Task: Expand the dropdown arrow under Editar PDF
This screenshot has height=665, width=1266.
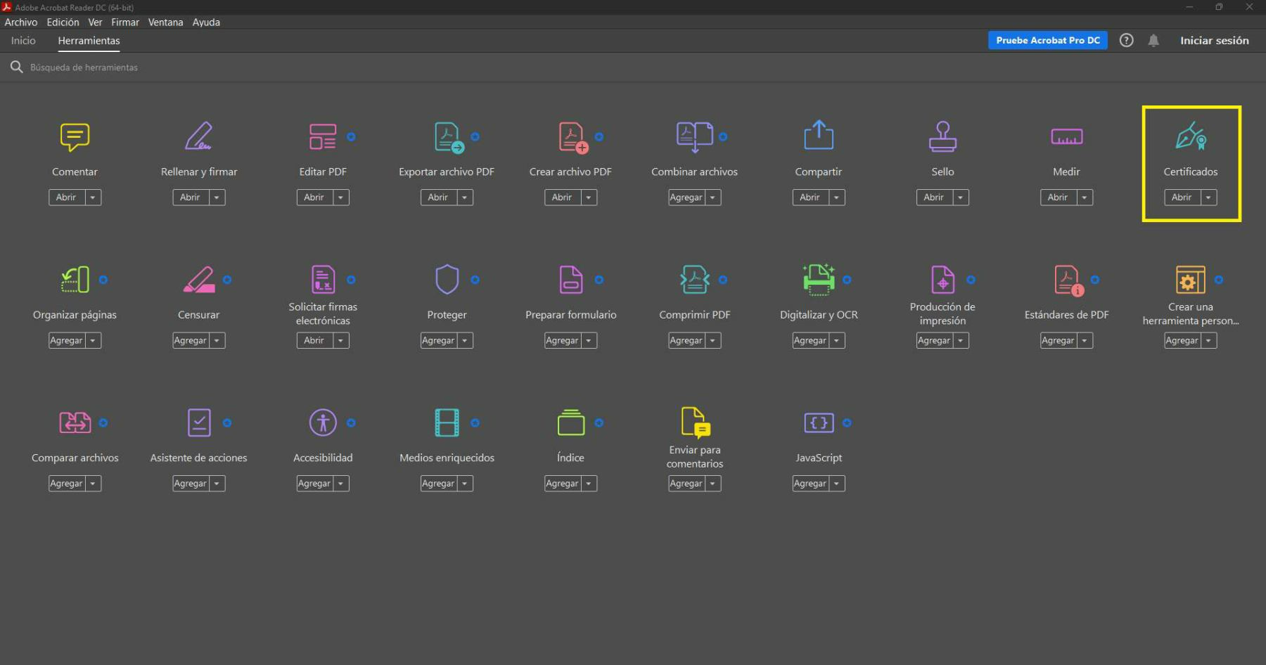Action: tap(341, 198)
